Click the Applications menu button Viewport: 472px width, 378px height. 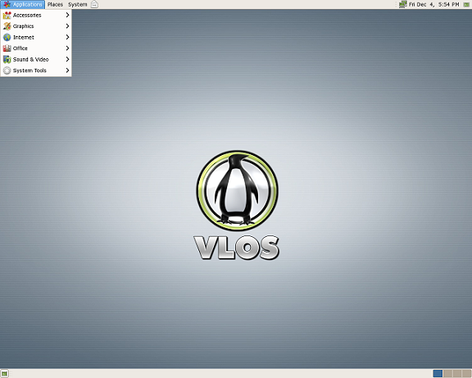[x=23, y=5]
